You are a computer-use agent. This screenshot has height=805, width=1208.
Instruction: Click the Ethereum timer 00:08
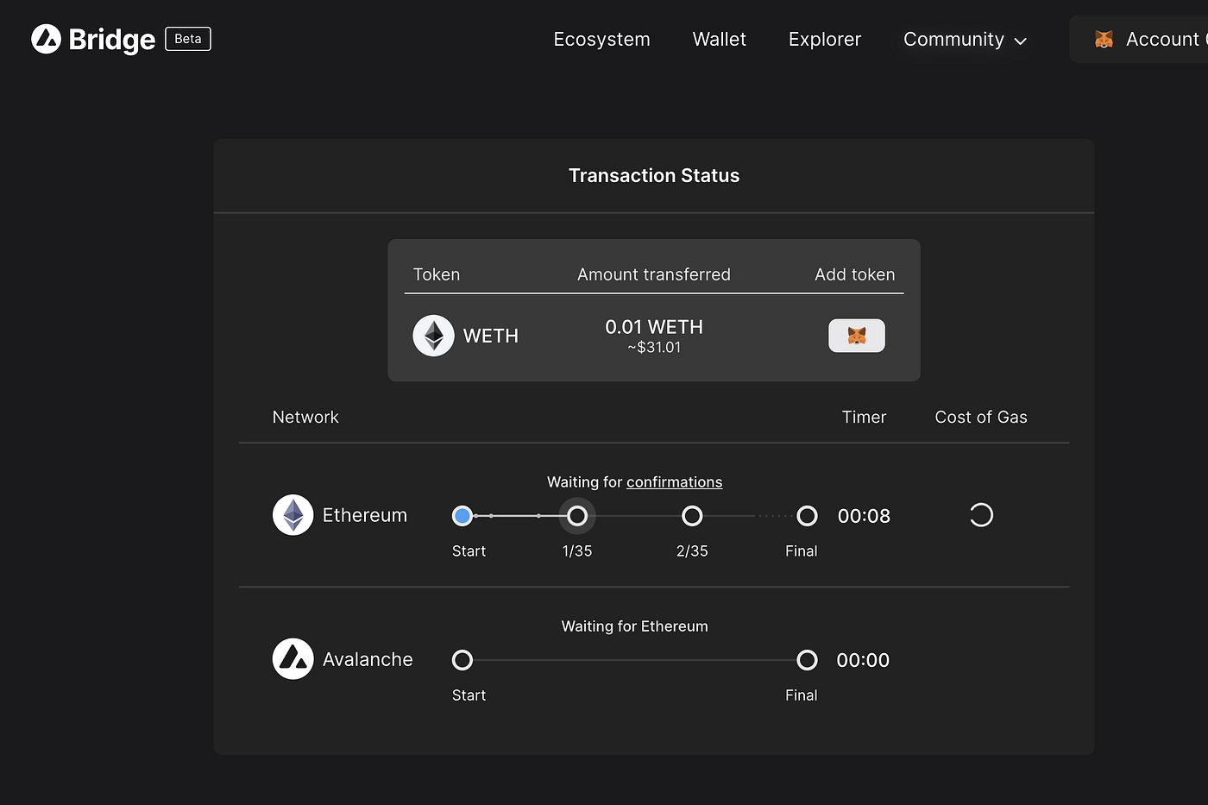pyautogui.click(x=864, y=516)
